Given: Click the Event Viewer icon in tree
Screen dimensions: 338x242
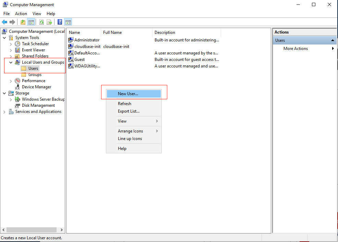Looking at the screenshot, I should (17, 50).
